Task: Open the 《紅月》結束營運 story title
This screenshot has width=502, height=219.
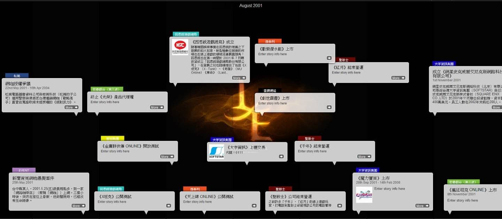Action: click(348, 67)
